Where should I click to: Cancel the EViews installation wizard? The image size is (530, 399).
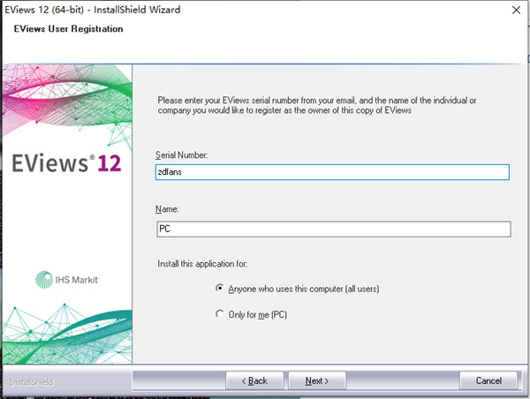click(488, 380)
